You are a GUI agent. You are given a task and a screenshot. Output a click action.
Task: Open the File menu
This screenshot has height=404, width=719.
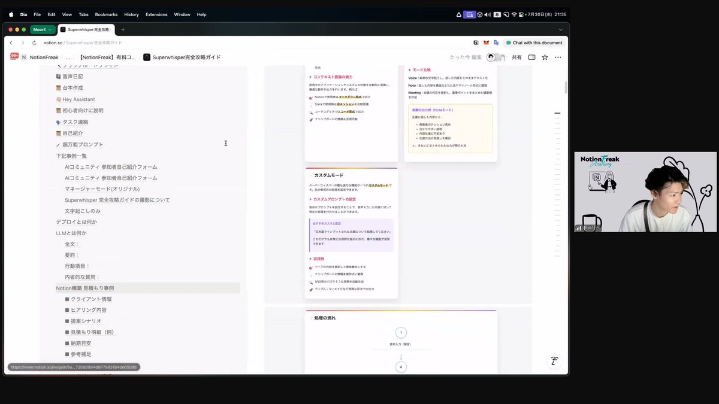pos(37,14)
